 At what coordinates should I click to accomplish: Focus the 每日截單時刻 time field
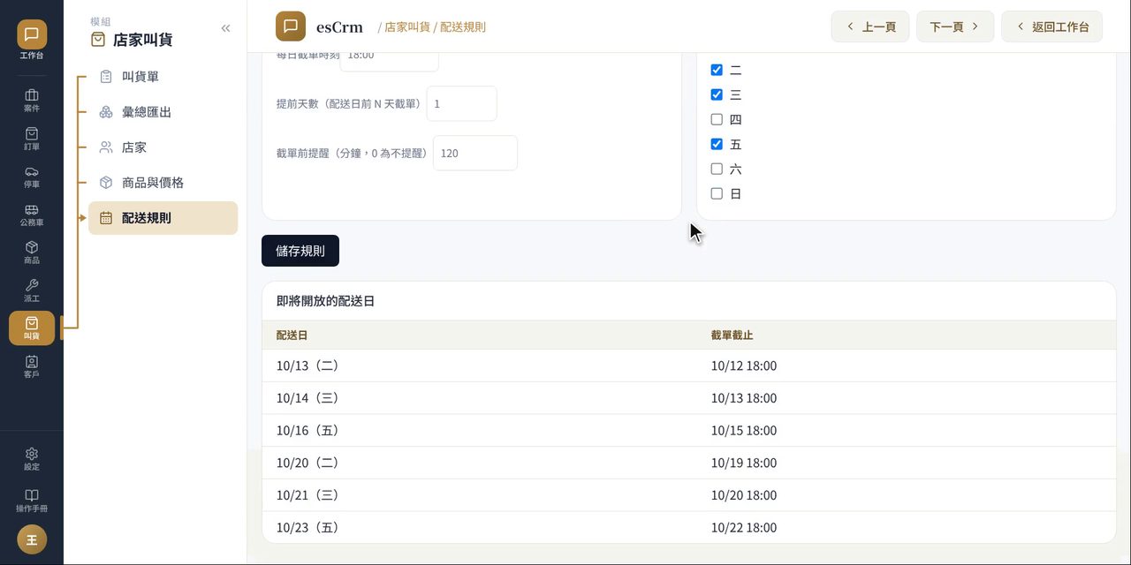pyautogui.click(x=390, y=60)
